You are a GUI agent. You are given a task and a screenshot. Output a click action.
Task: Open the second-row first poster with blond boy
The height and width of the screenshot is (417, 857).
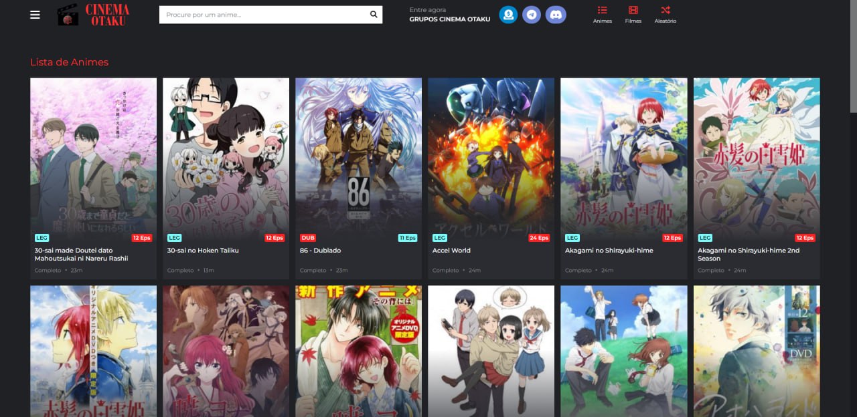click(x=93, y=352)
